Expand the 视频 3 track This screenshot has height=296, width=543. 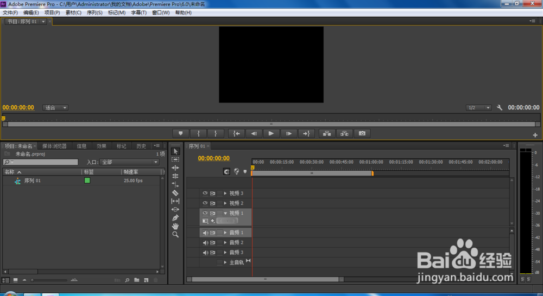(x=225, y=194)
